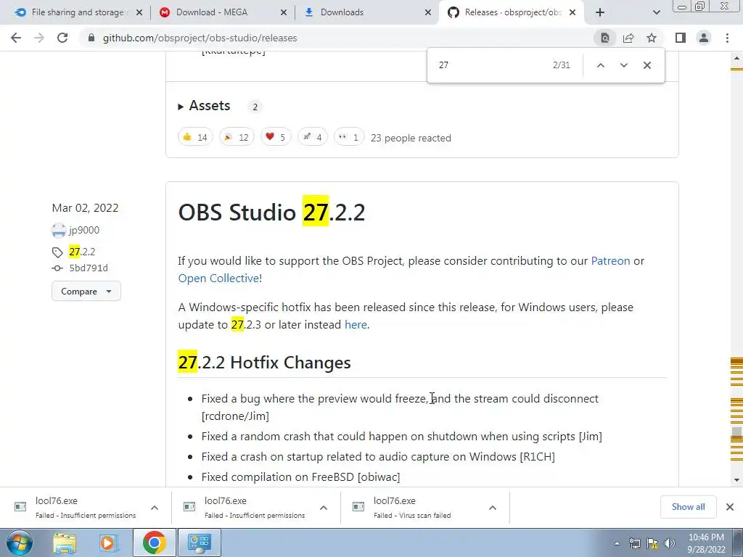Screen dimensions: 743x557
Task: Jump to next find result
Action: pos(623,65)
